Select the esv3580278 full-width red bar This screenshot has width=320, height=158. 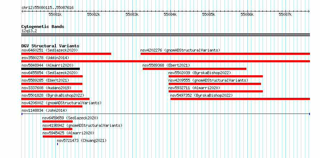coord(165,61)
